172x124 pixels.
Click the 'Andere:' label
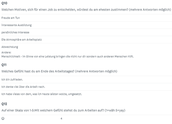[6, 52]
